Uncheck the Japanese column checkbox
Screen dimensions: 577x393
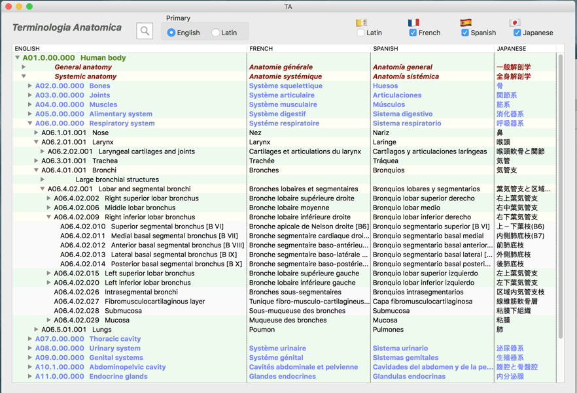[x=517, y=33]
